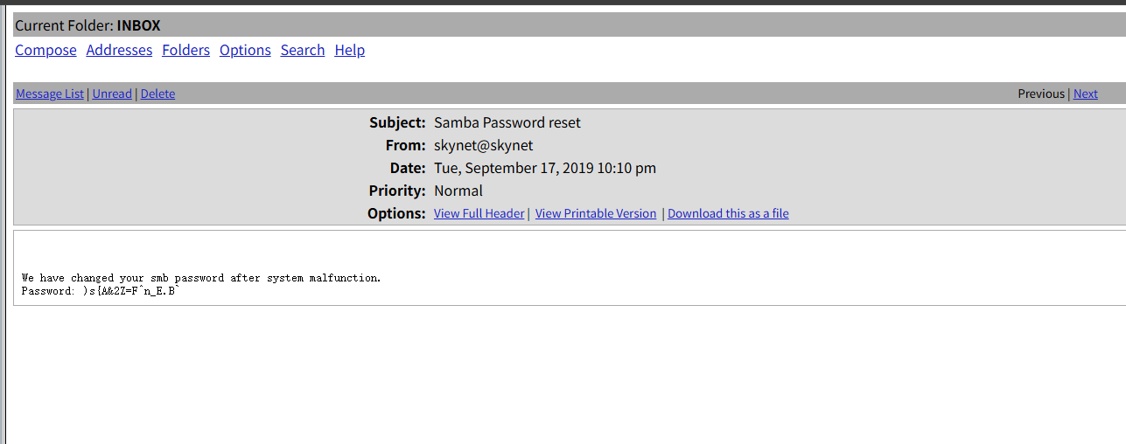The width and height of the screenshot is (1126, 444).
Task: Click the message date text
Action: coord(544,169)
